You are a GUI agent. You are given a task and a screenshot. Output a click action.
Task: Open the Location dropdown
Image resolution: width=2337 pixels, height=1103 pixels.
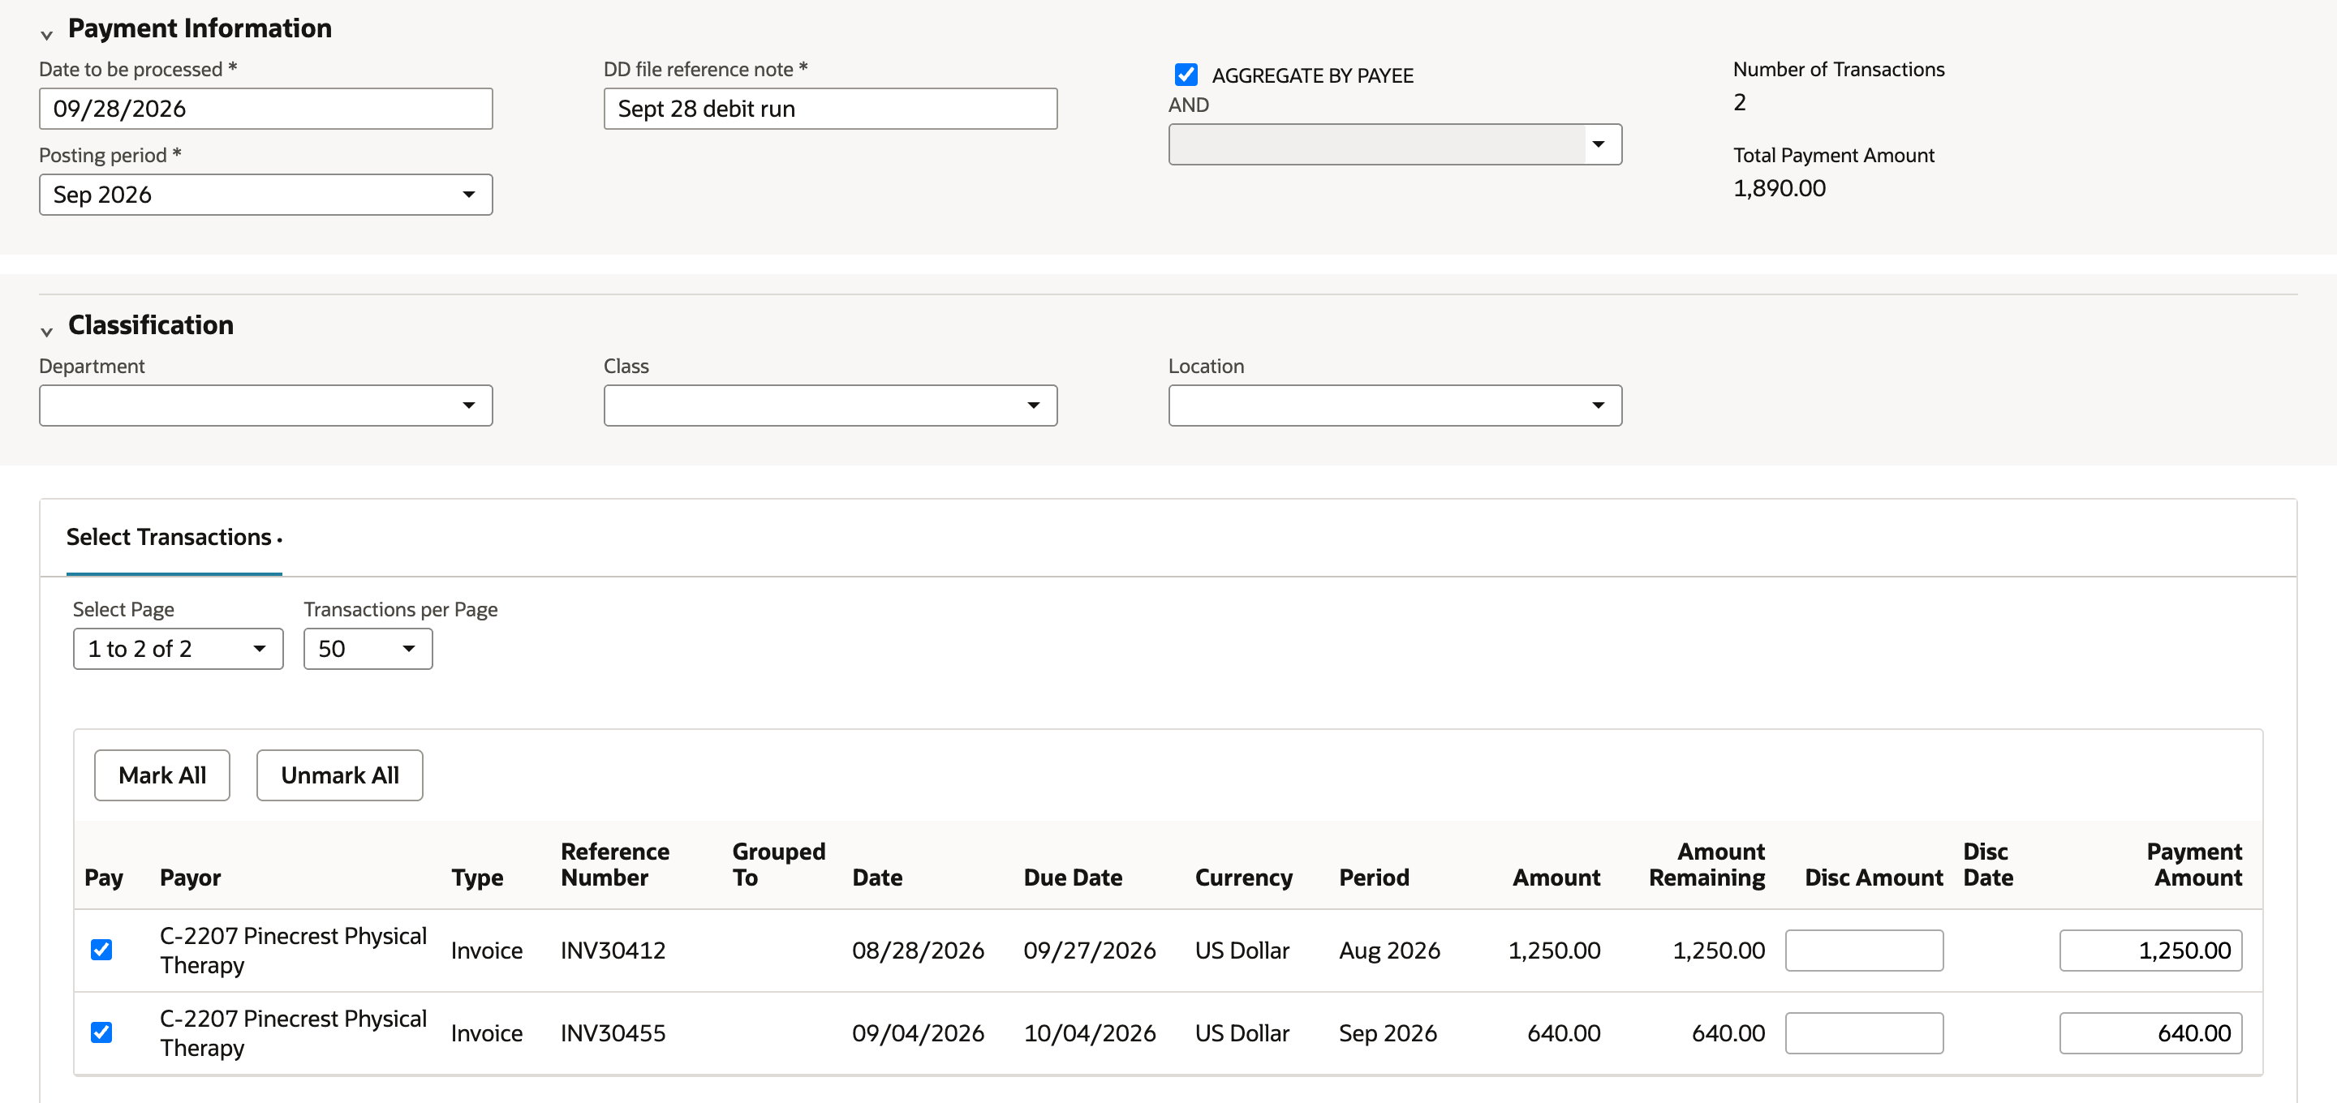click(x=1394, y=406)
